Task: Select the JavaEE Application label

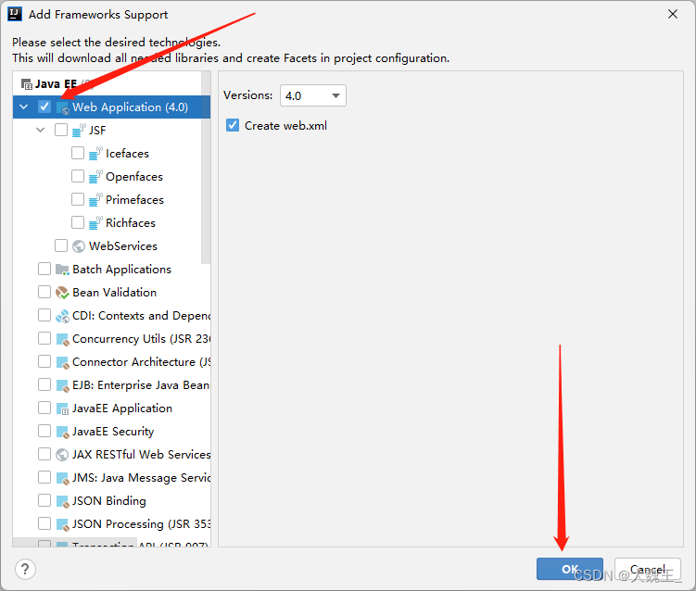Action: click(x=122, y=409)
